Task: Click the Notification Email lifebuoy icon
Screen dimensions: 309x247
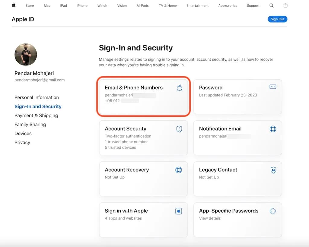Action: (x=273, y=129)
